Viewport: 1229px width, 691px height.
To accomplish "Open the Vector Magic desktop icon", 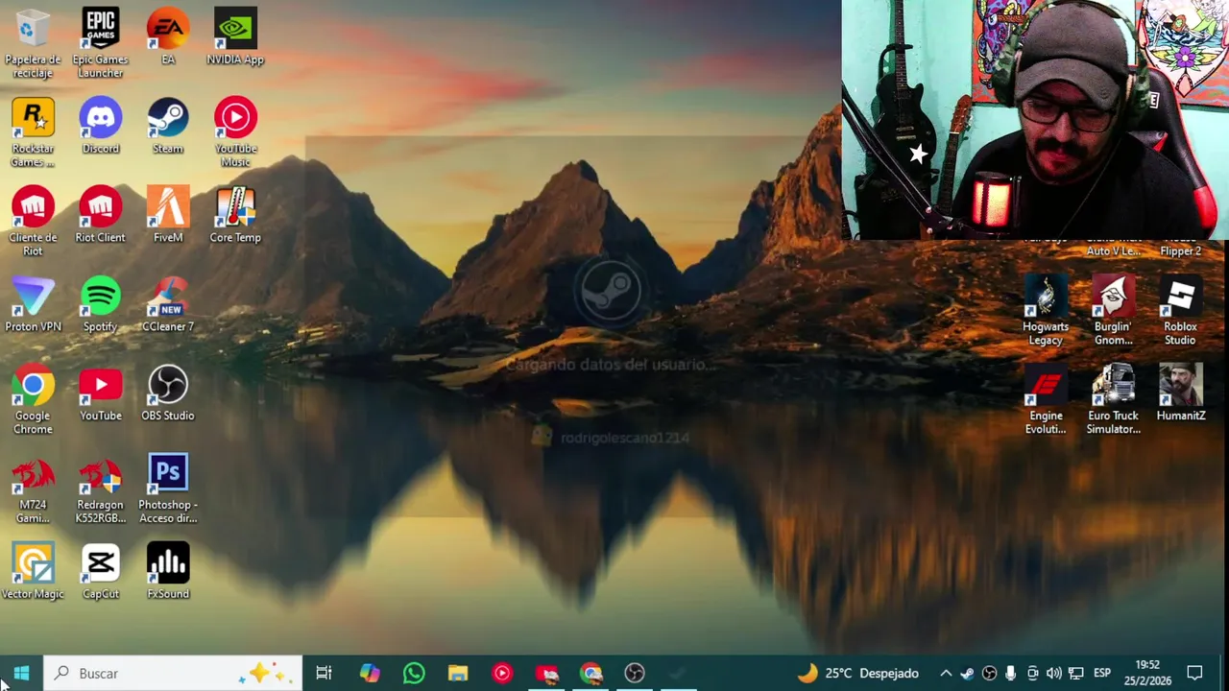I will tap(33, 572).
